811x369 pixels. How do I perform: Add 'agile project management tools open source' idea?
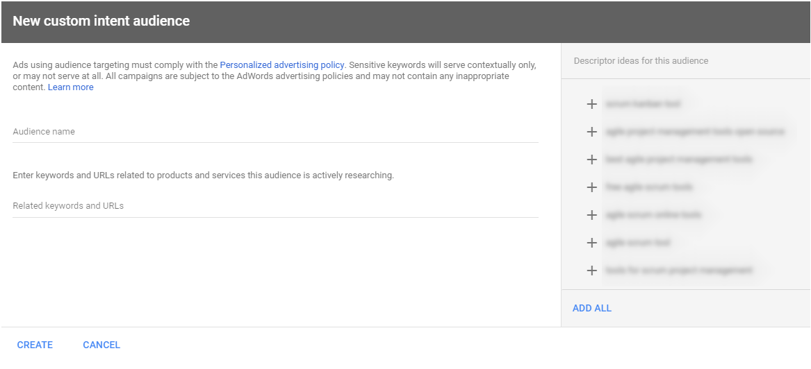(x=591, y=132)
